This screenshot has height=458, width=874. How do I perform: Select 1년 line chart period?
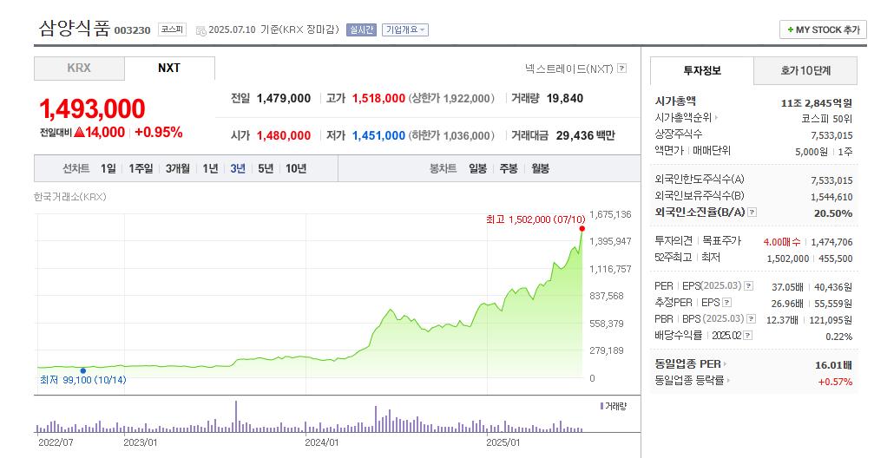(210, 168)
